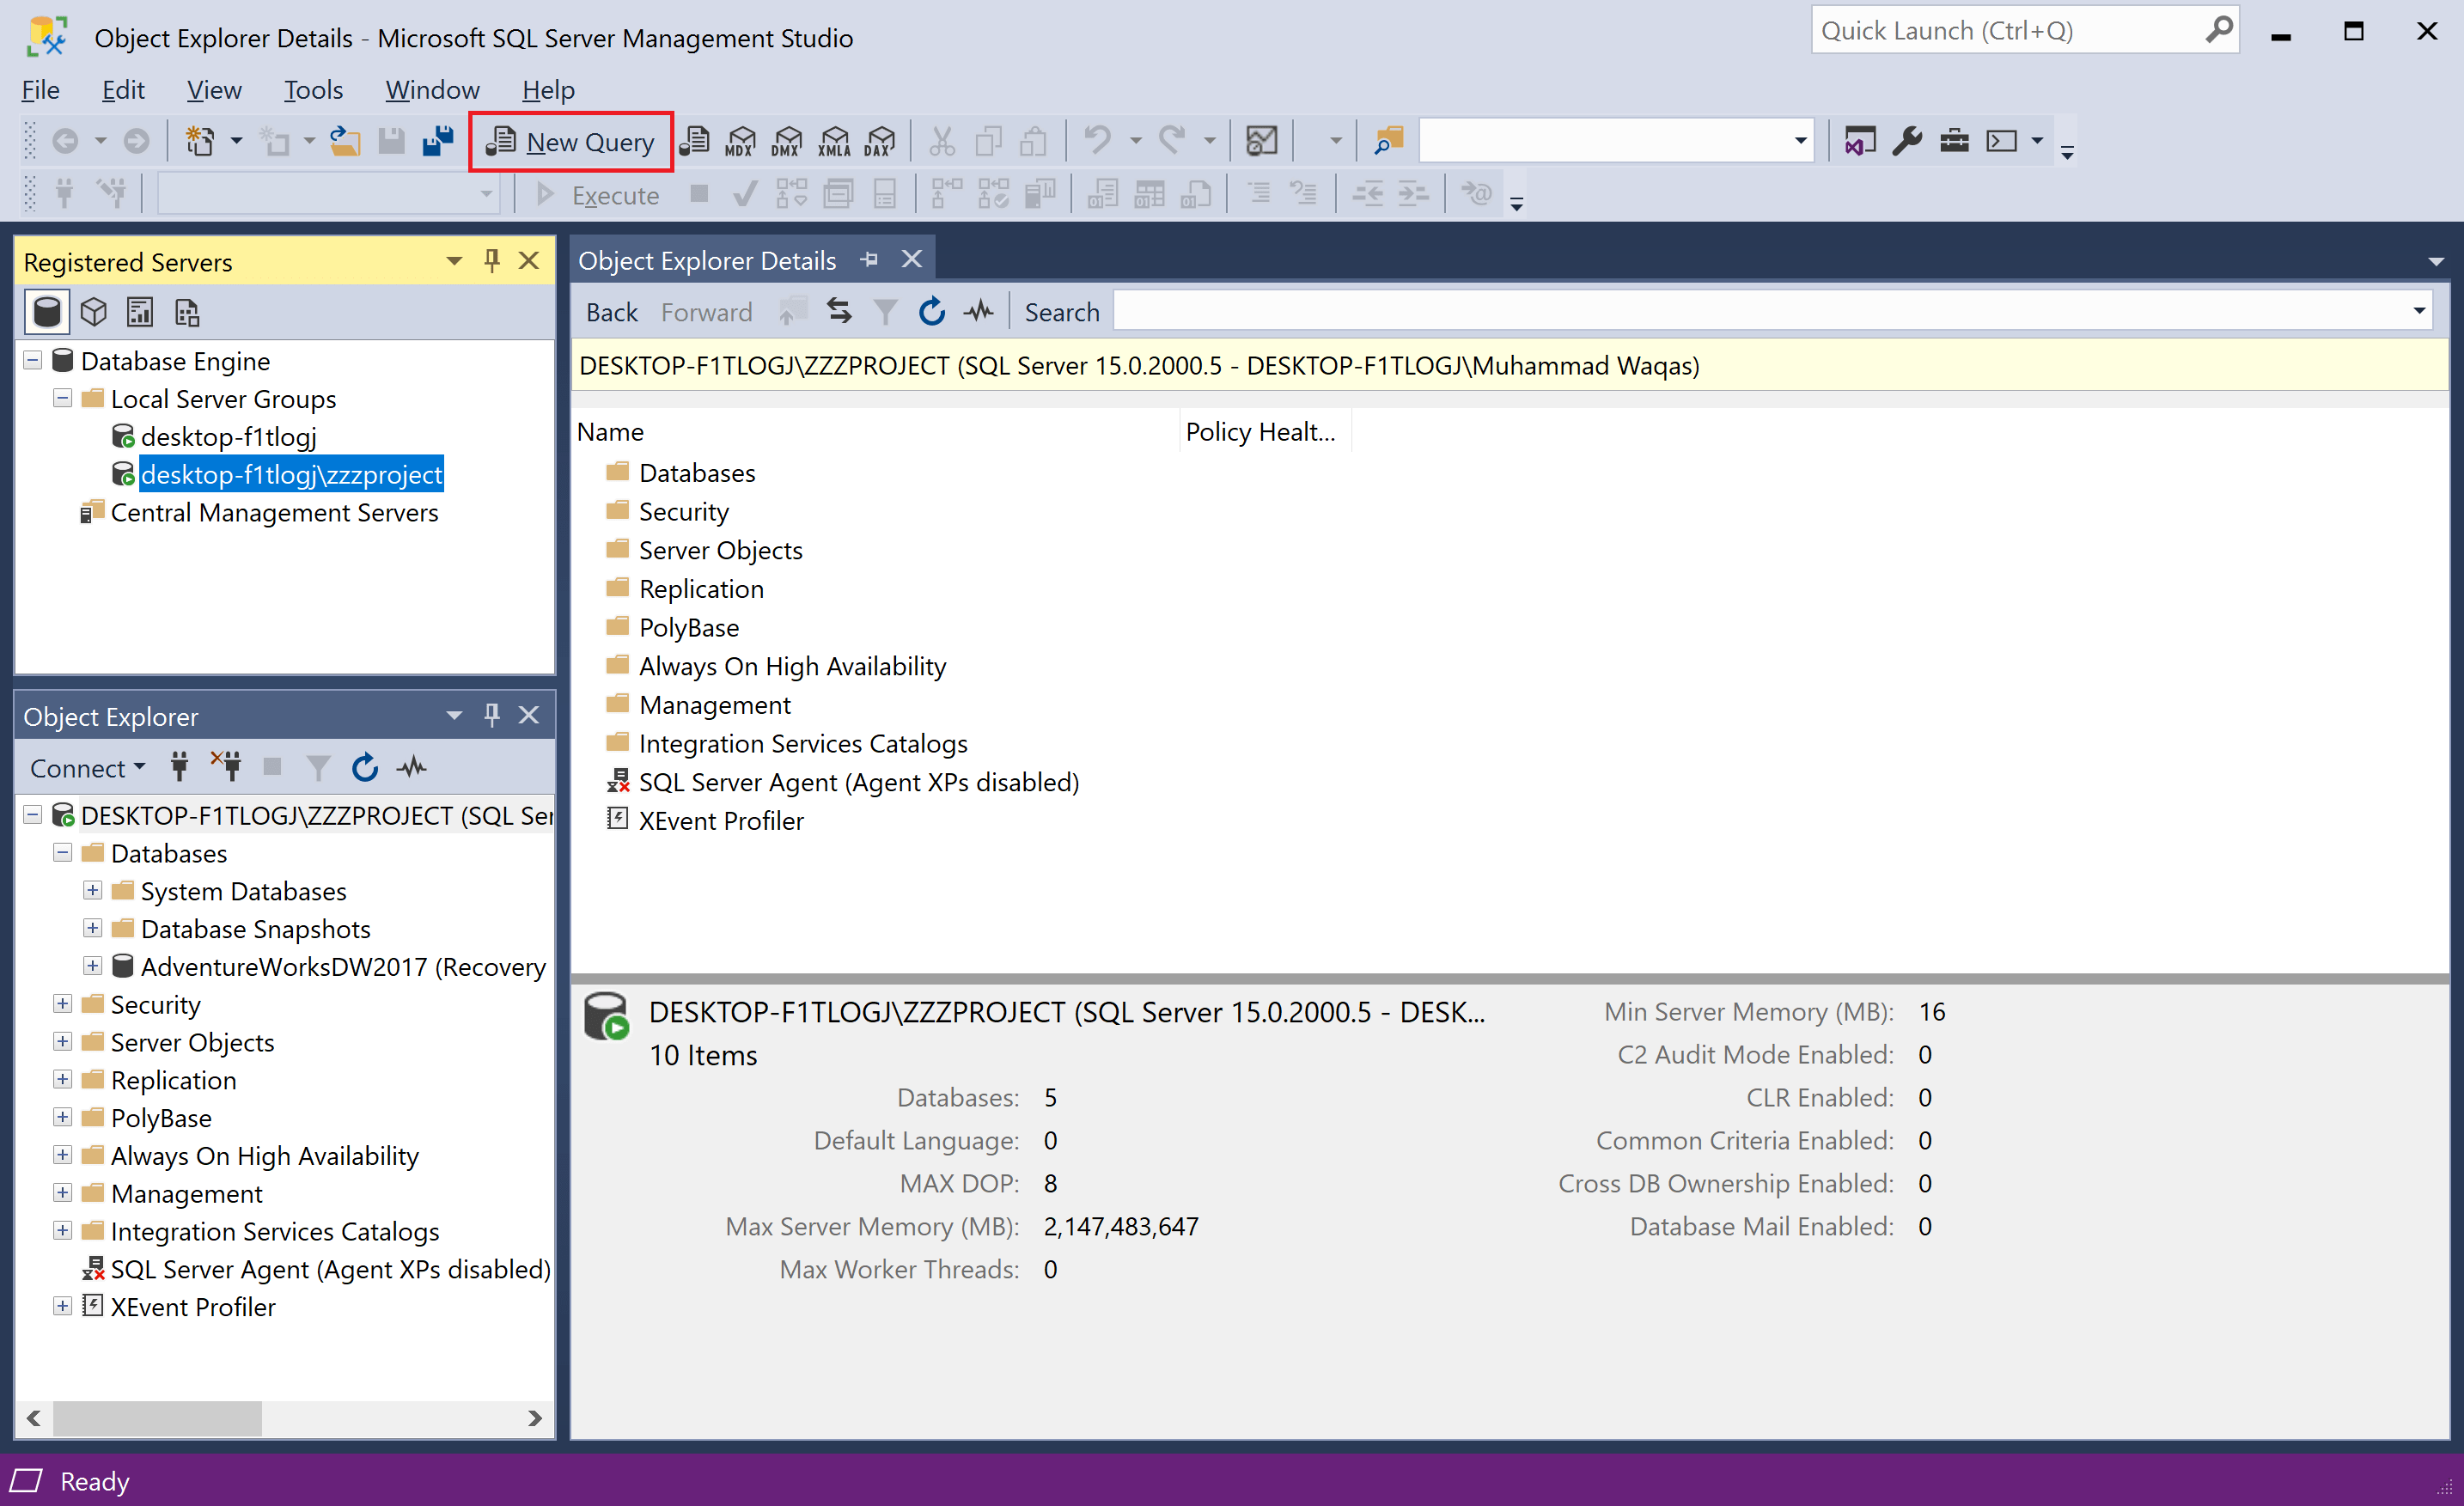
Task: Open the Connect dropdown in Object Explorer
Action: (x=87, y=767)
